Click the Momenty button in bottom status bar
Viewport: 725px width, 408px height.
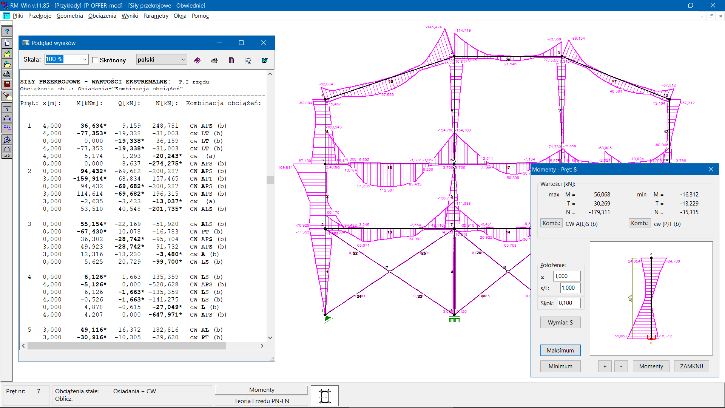coord(262,390)
